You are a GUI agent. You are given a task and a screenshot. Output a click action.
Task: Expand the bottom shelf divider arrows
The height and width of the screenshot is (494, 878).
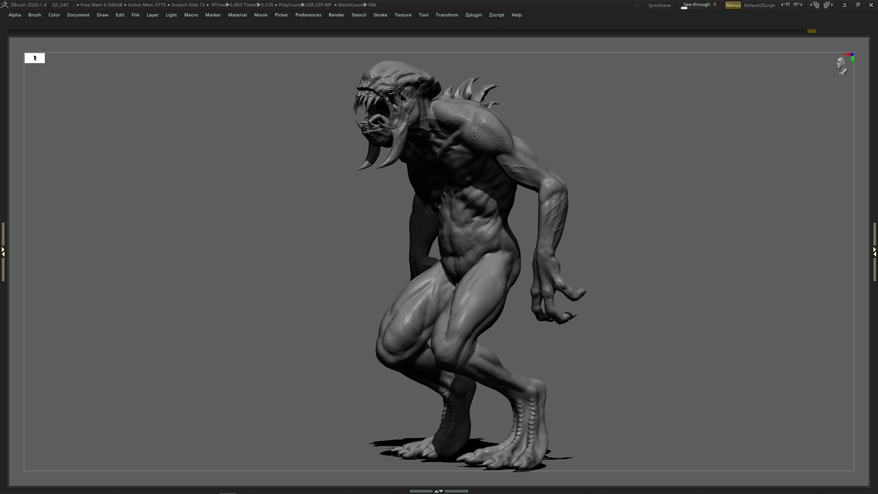439,491
